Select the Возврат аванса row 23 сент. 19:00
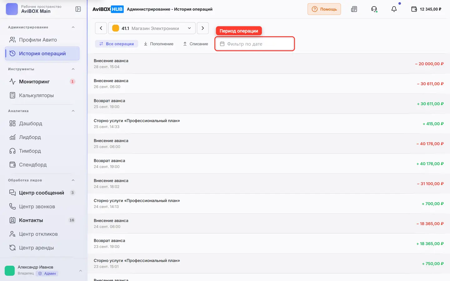The image size is (450, 281). (269, 244)
